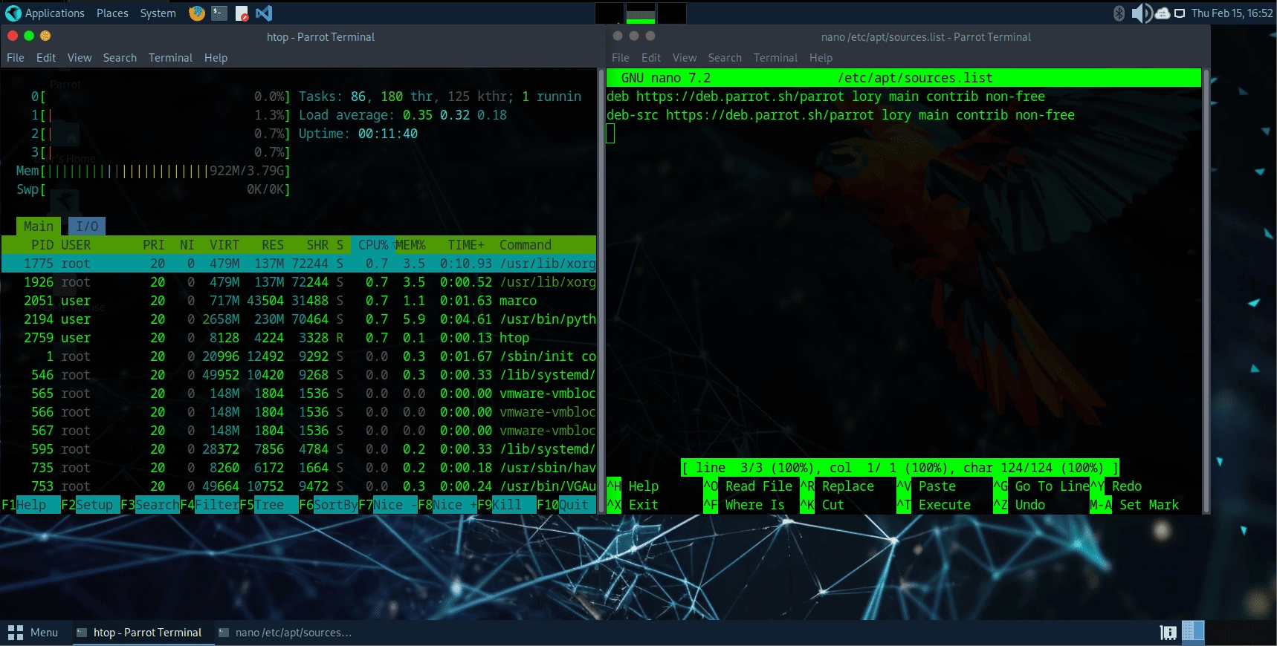Click the system monitor graph in top panel

click(641, 13)
